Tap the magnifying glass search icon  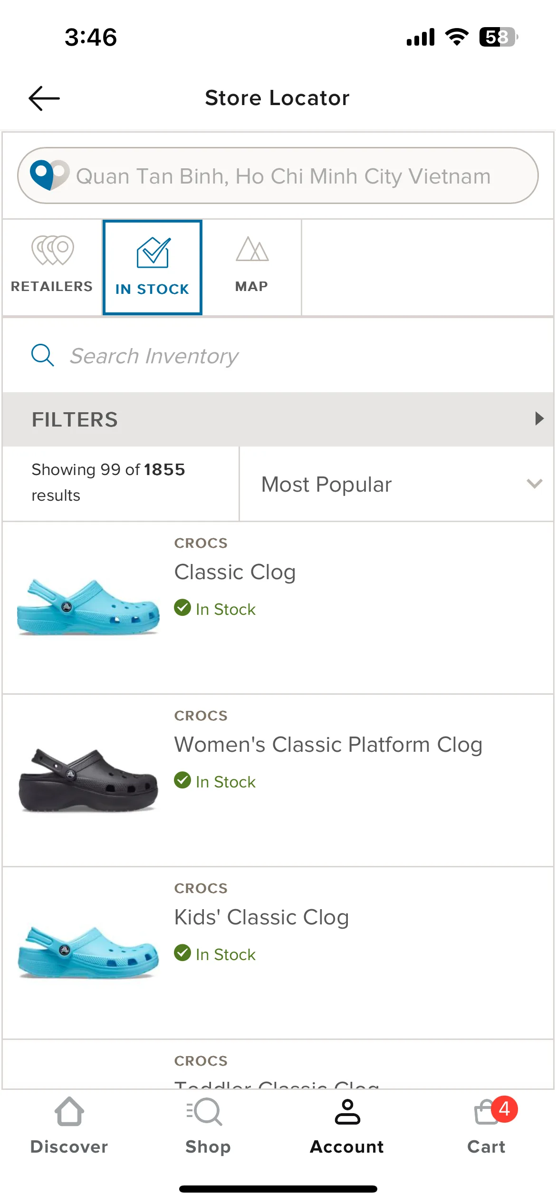(x=43, y=355)
